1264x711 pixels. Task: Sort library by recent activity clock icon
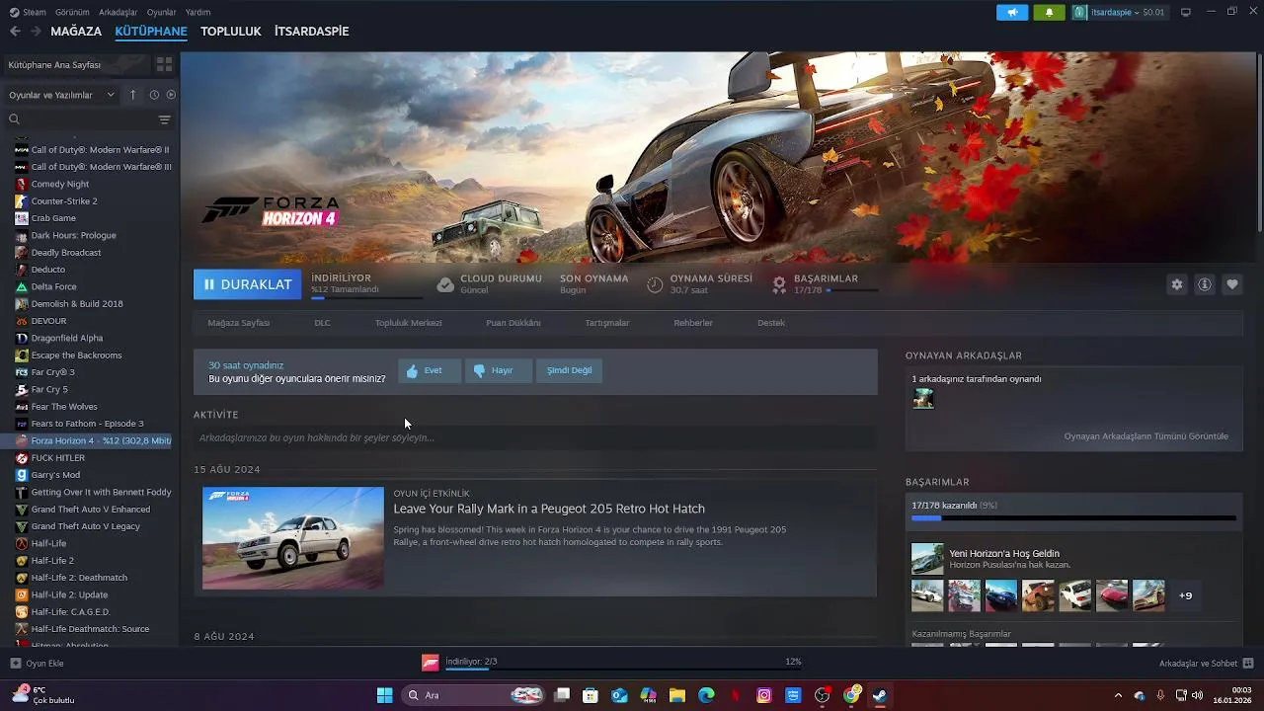point(154,95)
